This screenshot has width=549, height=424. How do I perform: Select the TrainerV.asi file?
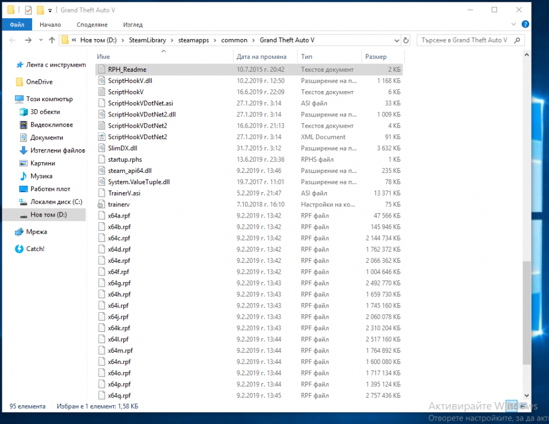[124, 193]
